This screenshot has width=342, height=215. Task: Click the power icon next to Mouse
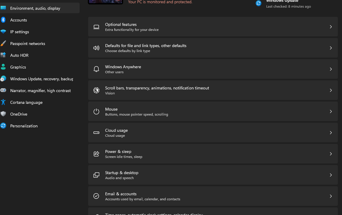click(x=96, y=111)
